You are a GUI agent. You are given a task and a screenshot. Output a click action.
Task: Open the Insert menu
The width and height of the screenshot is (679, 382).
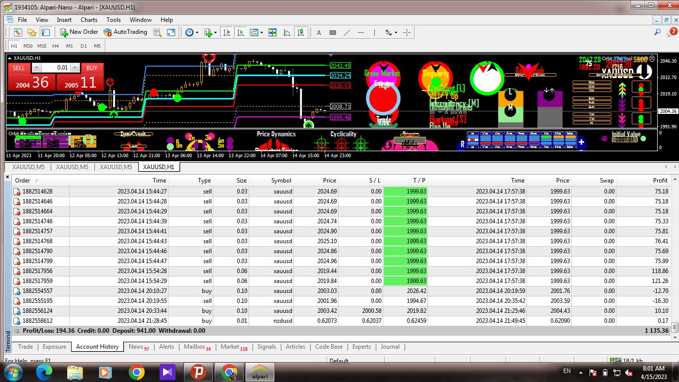point(64,20)
